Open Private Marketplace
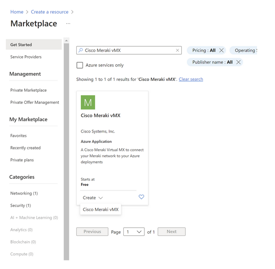Image resolution: width=275 pixels, height=269 pixels. tap(28, 90)
